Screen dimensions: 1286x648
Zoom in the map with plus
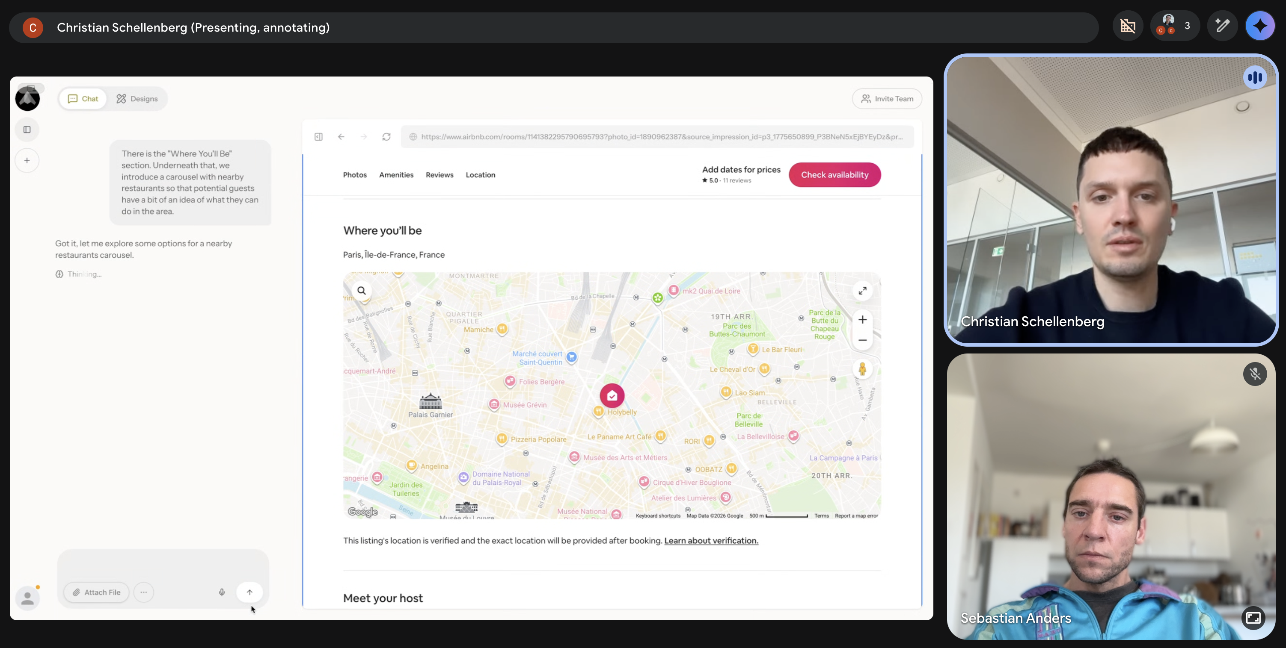[862, 320]
